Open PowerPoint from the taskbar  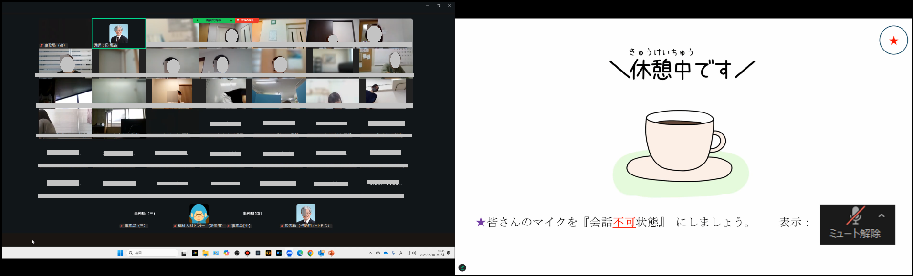(x=331, y=253)
